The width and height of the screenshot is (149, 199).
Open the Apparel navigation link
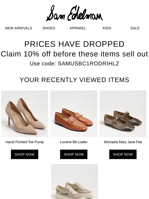pos(78,28)
